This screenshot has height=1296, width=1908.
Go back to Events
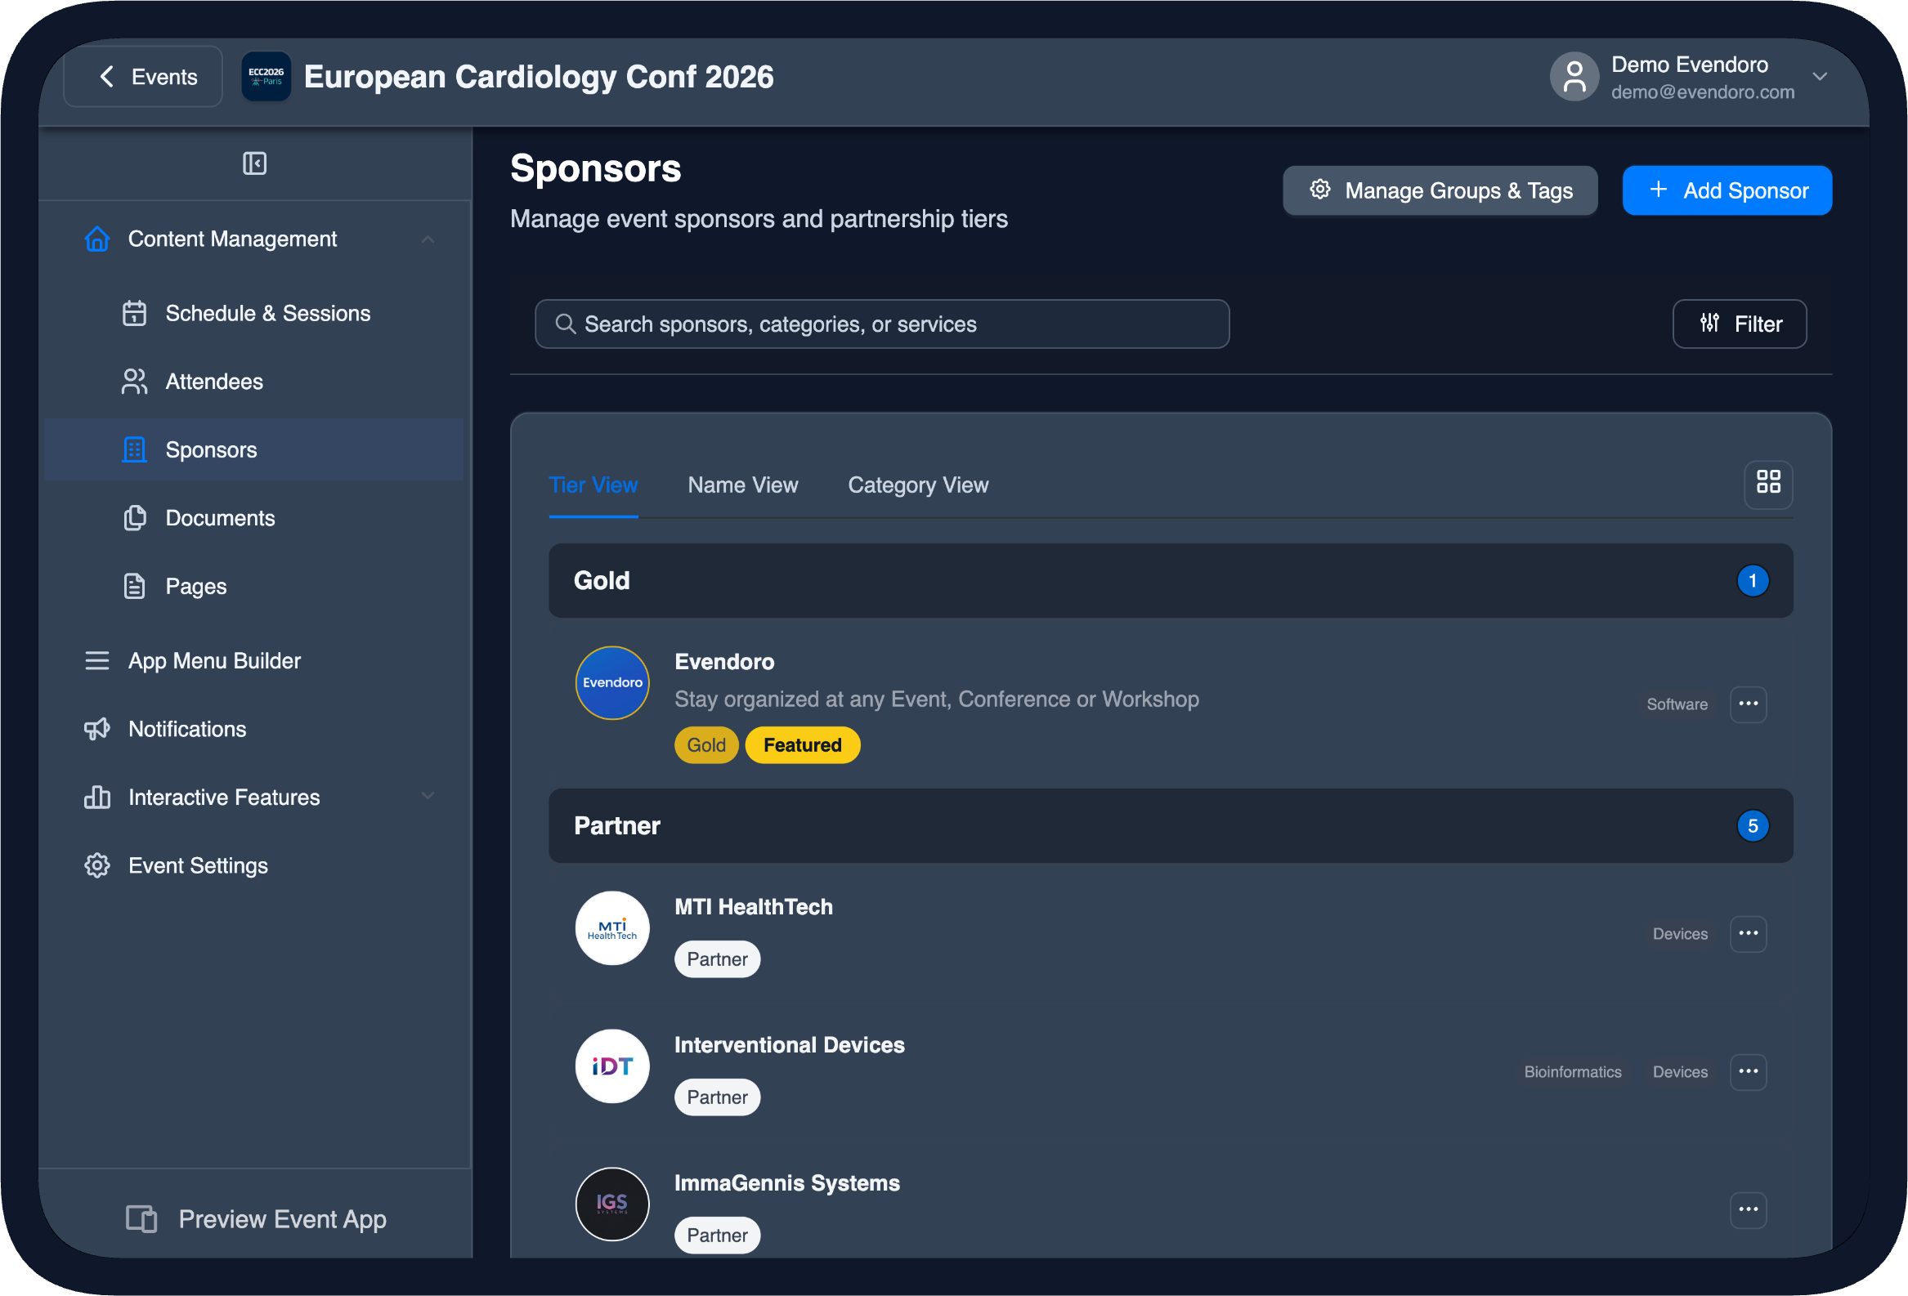(x=144, y=76)
